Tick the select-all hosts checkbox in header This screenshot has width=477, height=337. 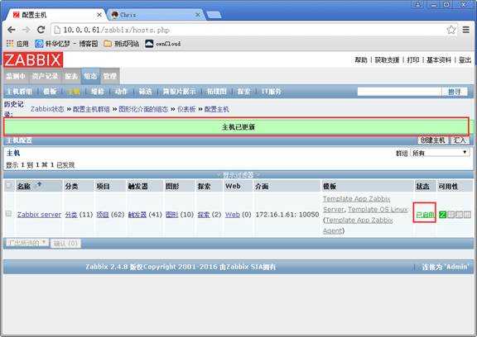click(9, 185)
